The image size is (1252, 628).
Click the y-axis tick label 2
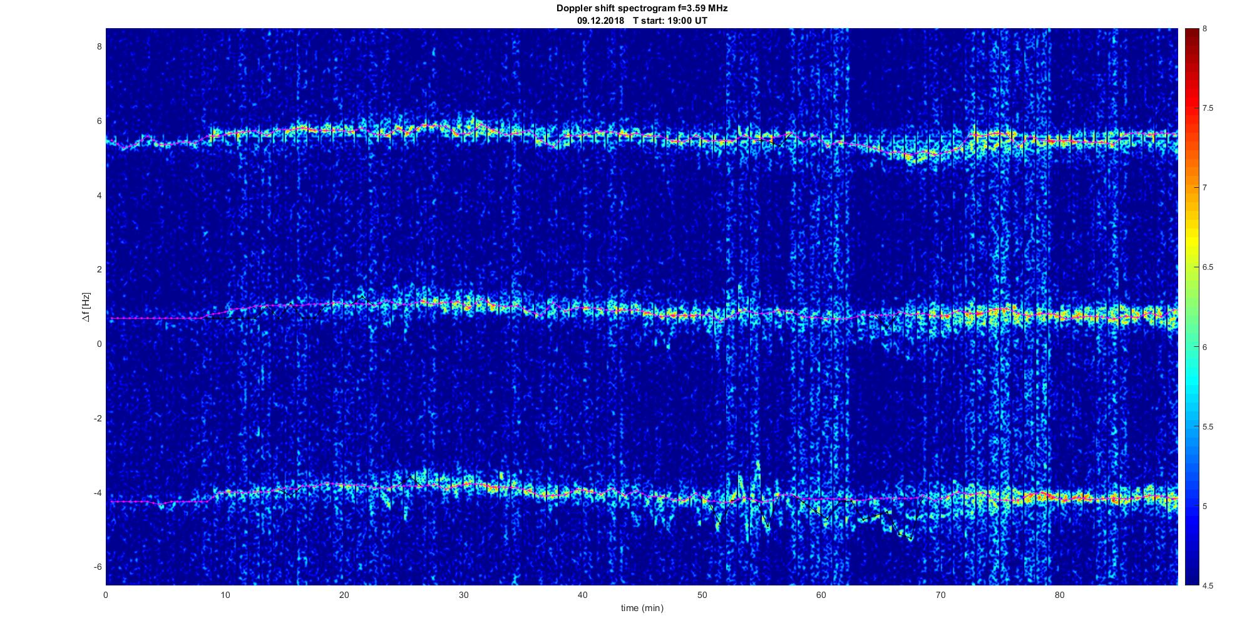(99, 270)
